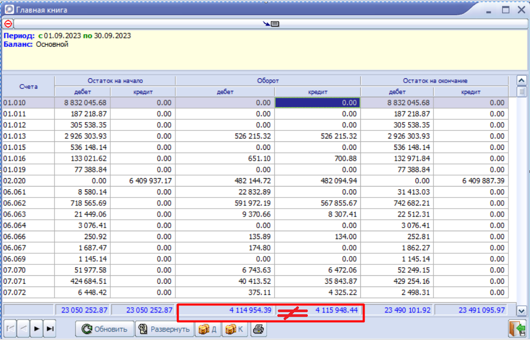The height and width of the screenshot is (340, 530).
Task: Click the red stop icon under title bar
Action: coord(8,24)
